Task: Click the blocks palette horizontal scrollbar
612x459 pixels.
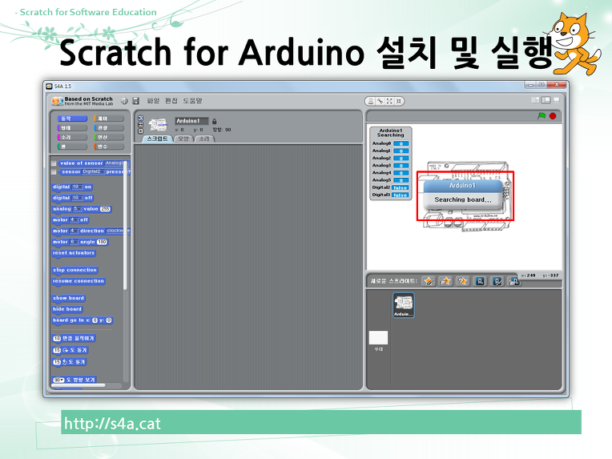Action: pyautogui.click(x=78, y=385)
